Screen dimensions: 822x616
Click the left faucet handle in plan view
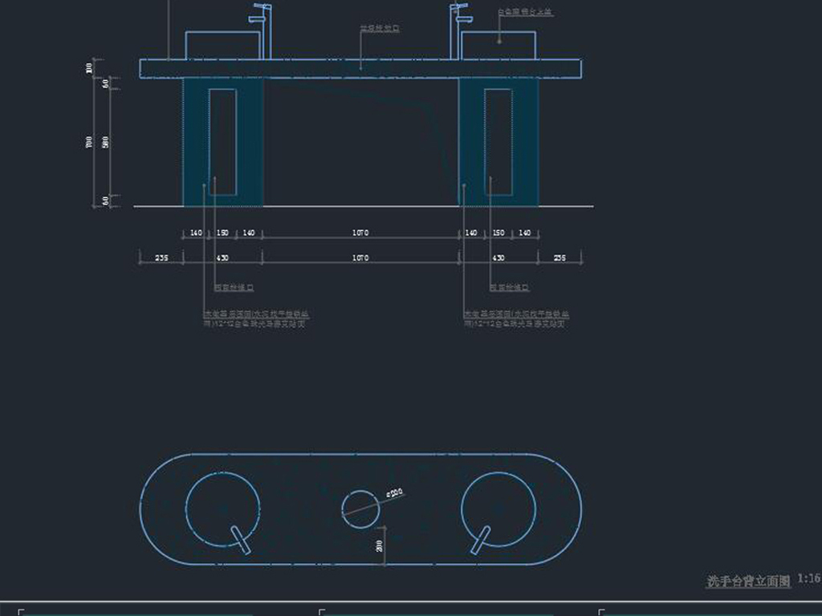tap(241, 540)
